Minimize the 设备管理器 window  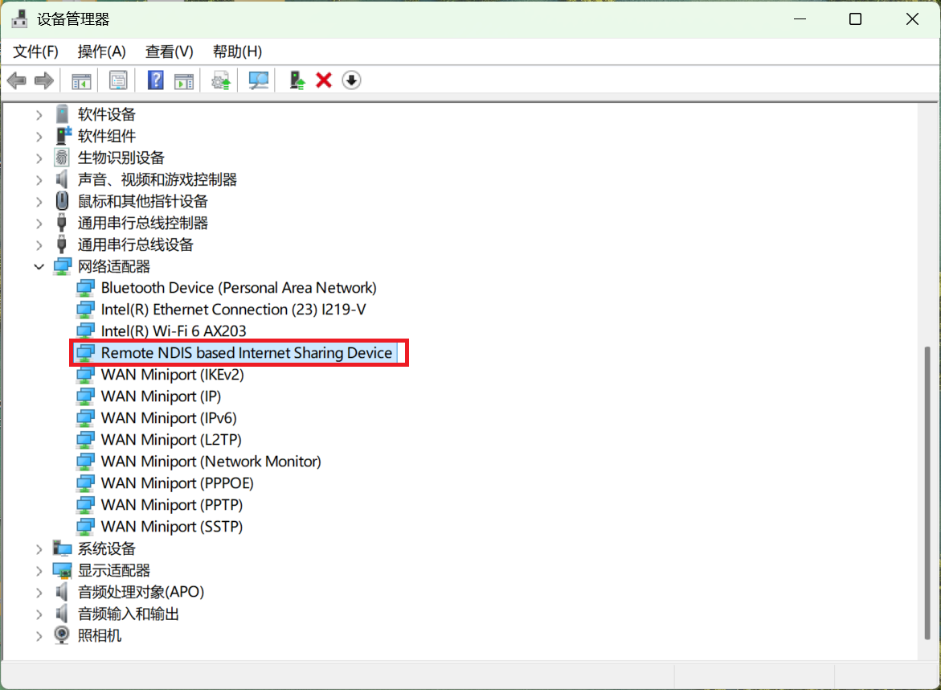800,19
